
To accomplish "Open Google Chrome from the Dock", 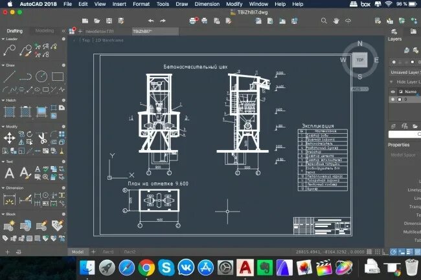I will 146,268.
